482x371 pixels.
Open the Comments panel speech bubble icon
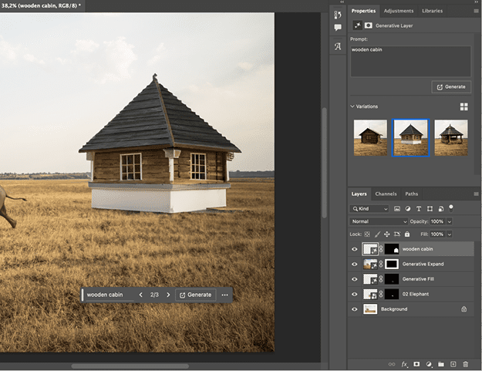pos(338,28)
